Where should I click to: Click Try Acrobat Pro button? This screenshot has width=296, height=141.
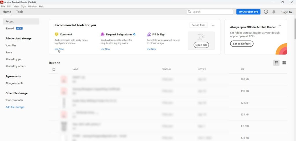(x=248, y=12)
